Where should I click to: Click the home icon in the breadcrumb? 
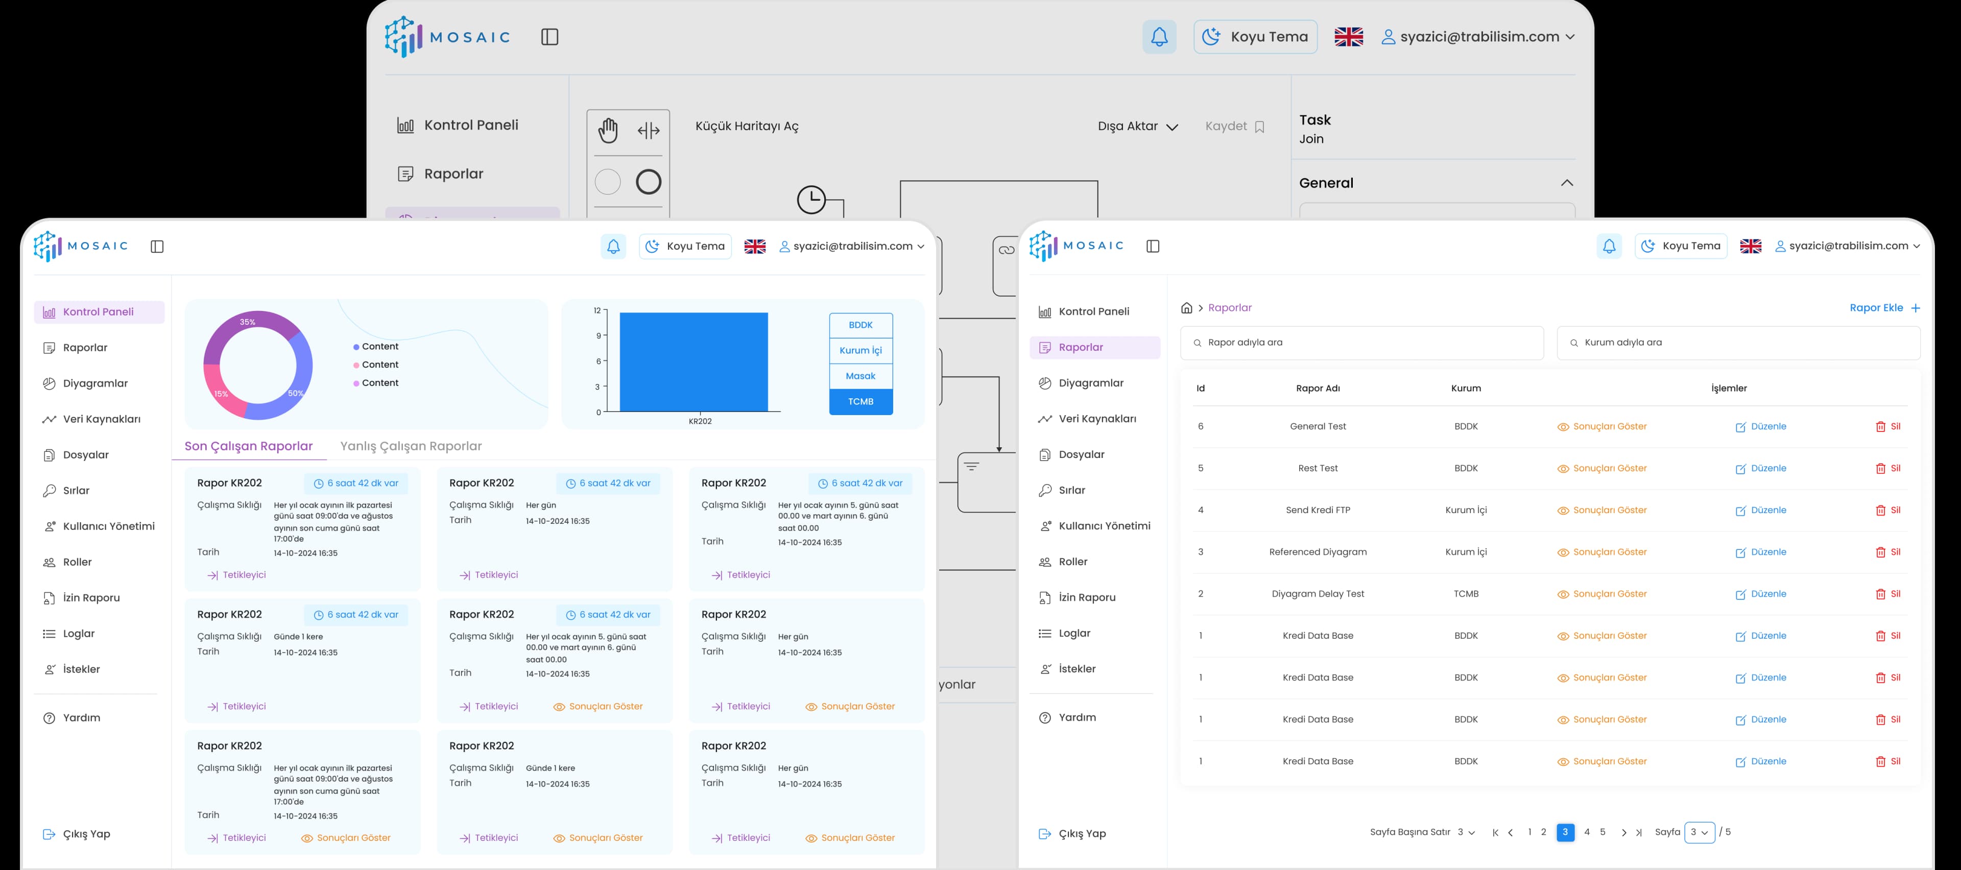[1186, 307]
